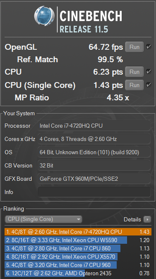The image size is (156, 279).
Task: Run the CPU (Single Core) test
Action: (134, 85)
